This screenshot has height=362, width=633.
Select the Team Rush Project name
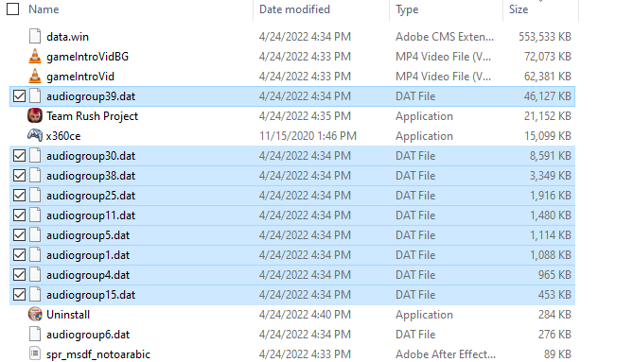(92, 116)
